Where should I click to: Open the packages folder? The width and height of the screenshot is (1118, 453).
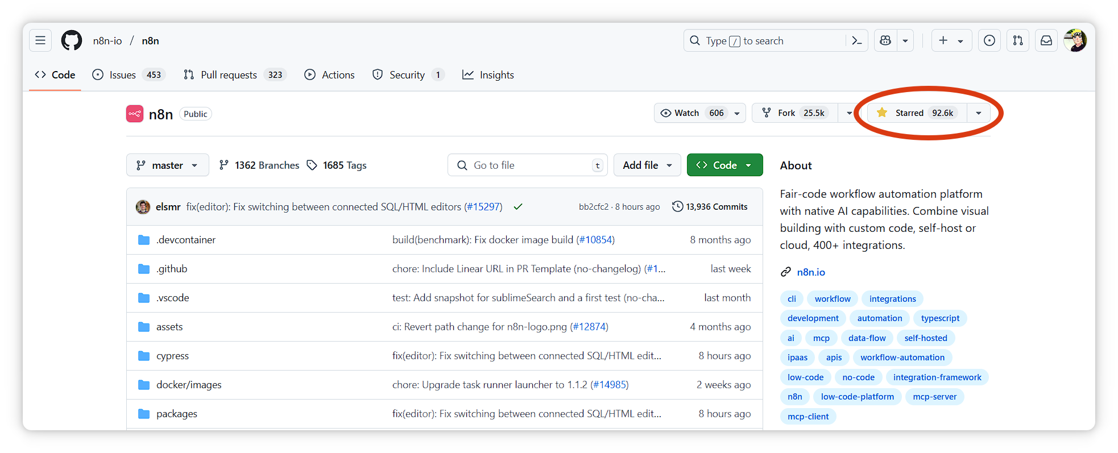coord(177,414)
